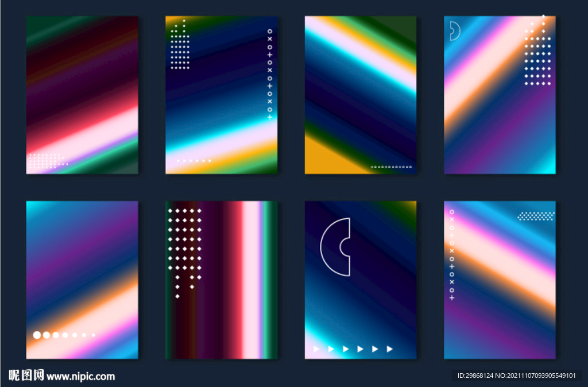
Task: Pick the poster with vertical red and pink stripes
Action: point(221,280)
